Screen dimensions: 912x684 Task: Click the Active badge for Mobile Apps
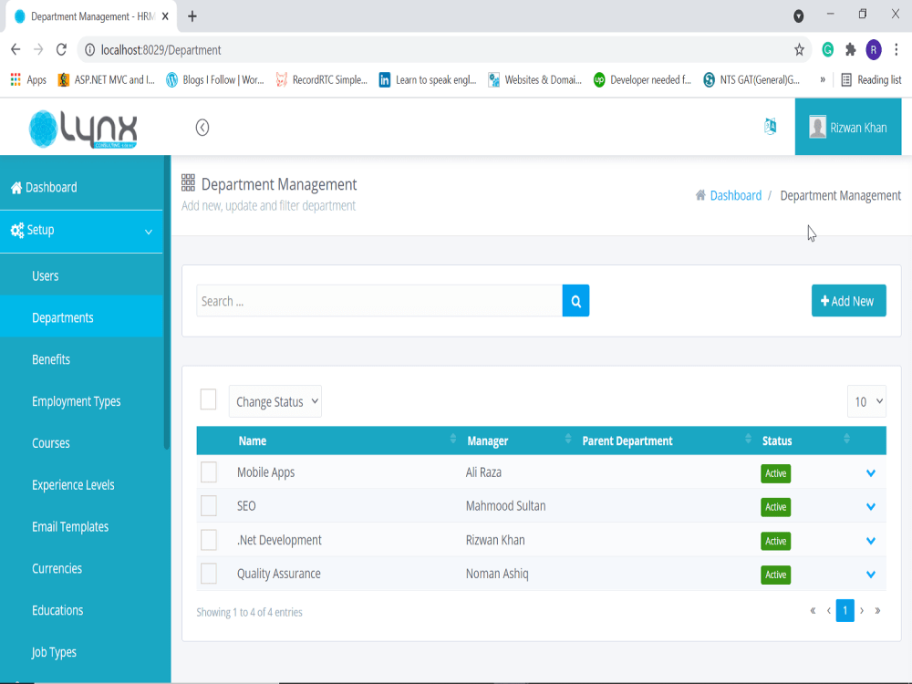coord(775,473)
